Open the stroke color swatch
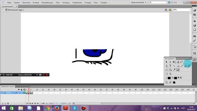The width and height of the screenshot is (197, 111). click(x=169, y=78)
